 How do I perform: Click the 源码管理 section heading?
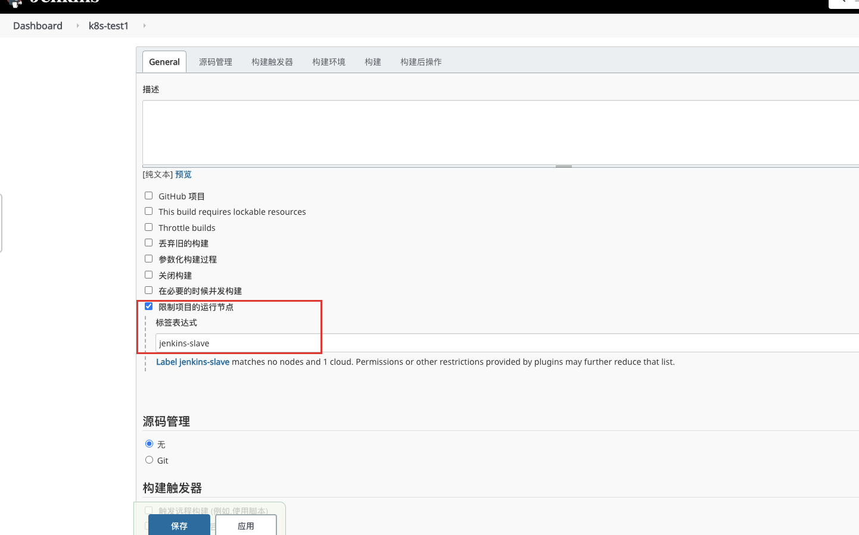click(166, 421)
